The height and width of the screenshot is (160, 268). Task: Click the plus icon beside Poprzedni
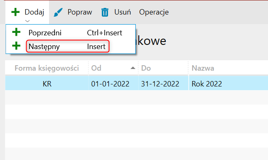click(x=16, y=32)
